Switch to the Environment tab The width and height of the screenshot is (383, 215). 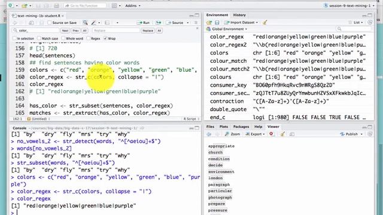pos(217,15)
